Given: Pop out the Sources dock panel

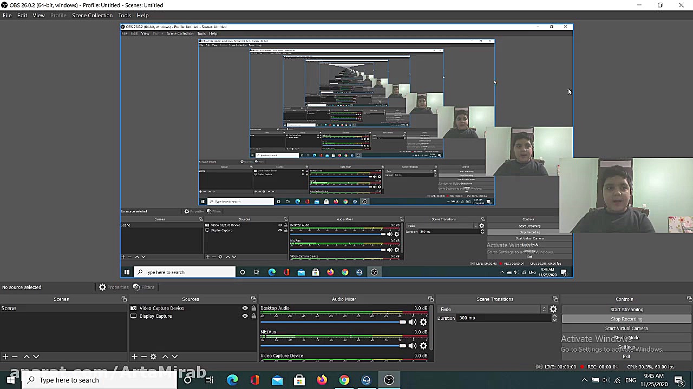Looking at the screenshot, I should [253, 299].
